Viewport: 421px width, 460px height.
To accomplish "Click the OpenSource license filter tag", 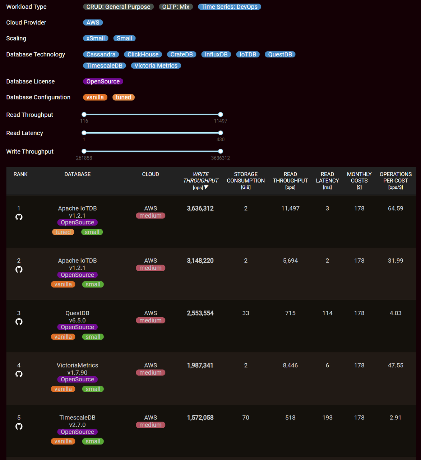I will (103, 82).
